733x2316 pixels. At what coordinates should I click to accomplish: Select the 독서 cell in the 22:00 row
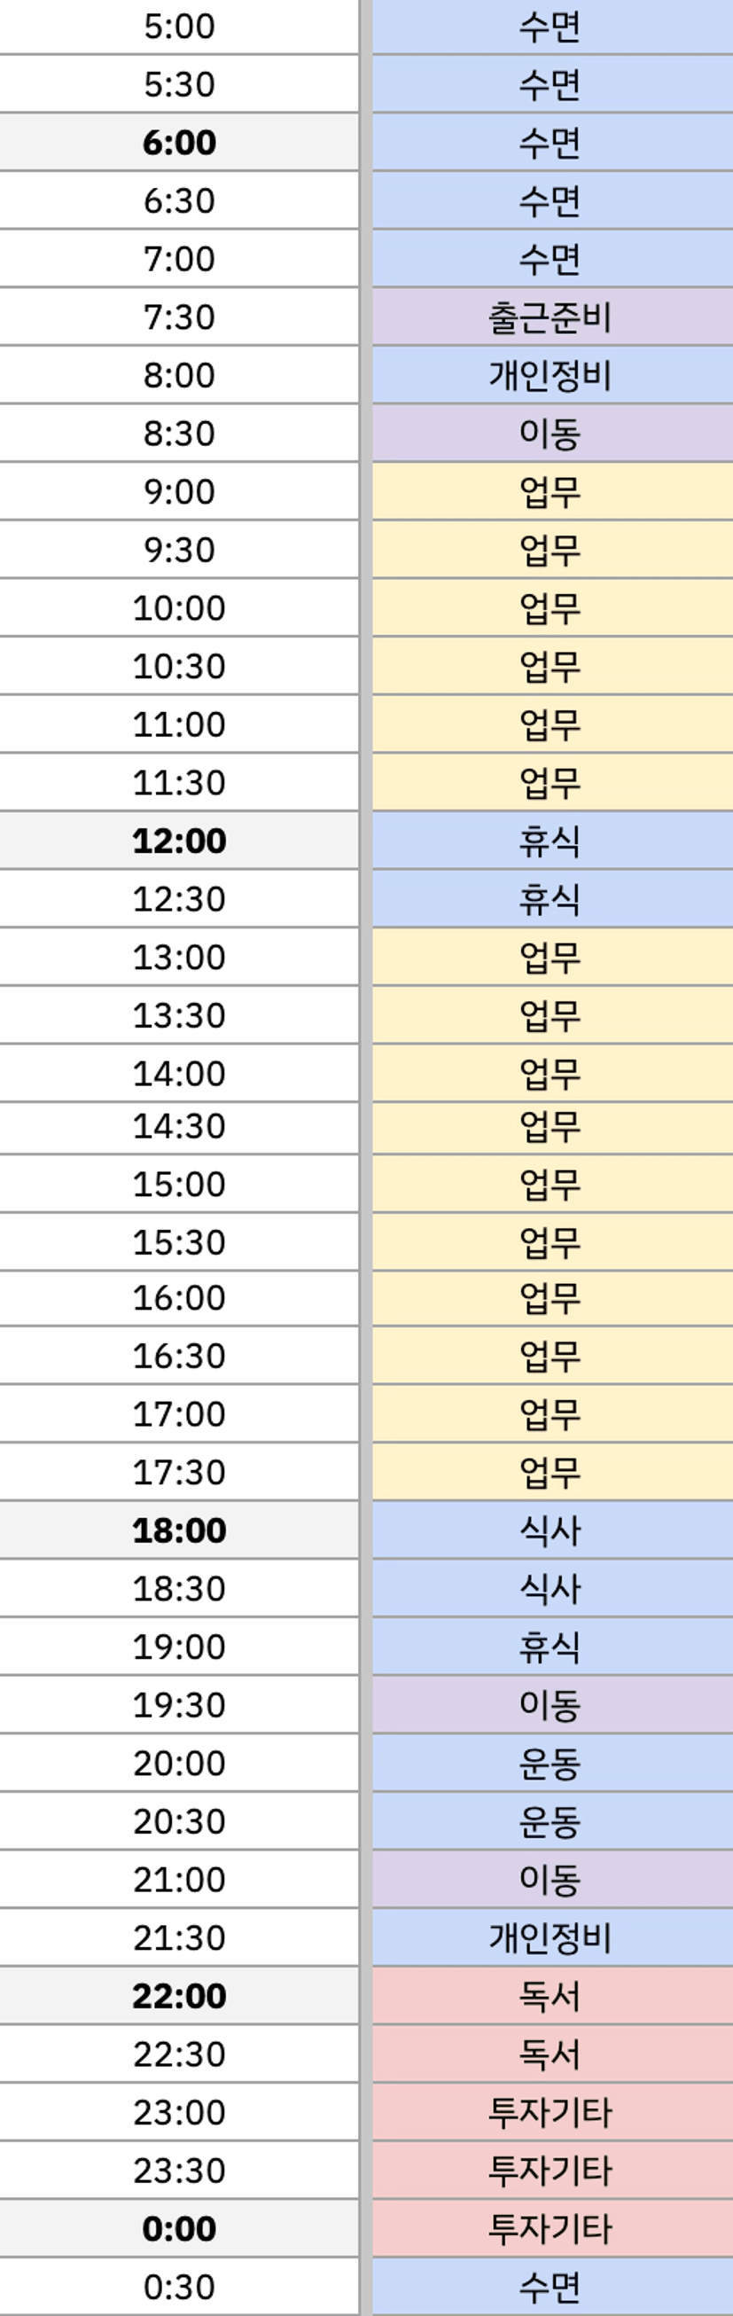[550, 1996]
